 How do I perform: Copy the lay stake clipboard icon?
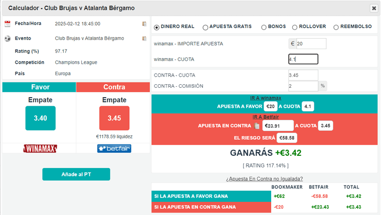(x=257, y=126)
